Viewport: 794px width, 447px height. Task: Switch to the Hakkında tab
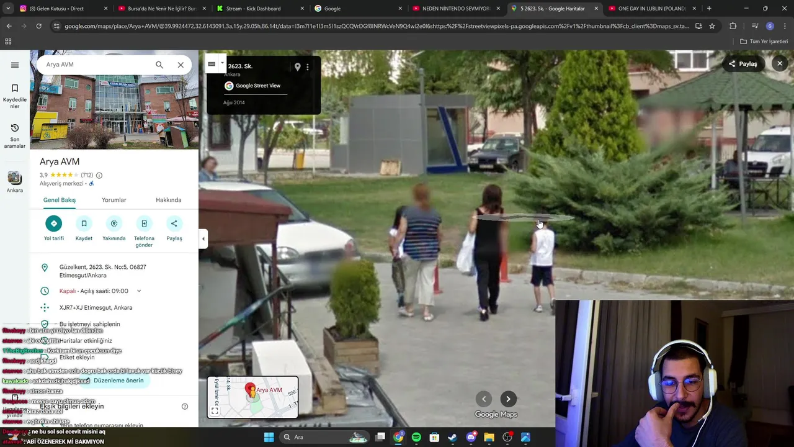coord(169,200)
